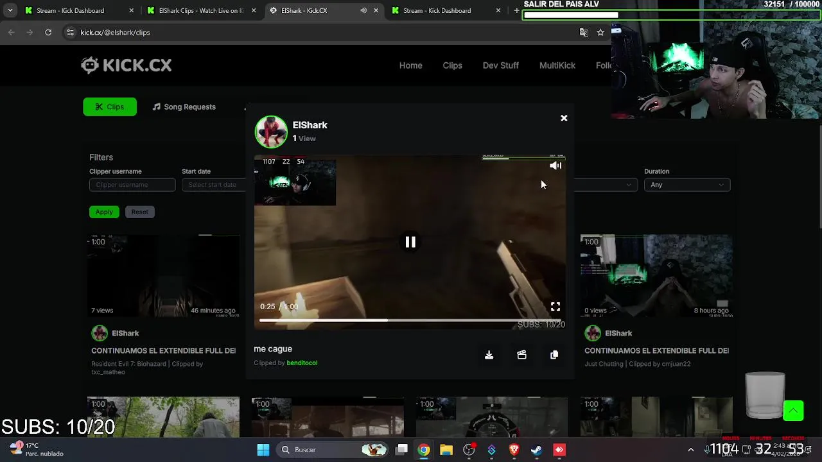Mute the clip player volume
This screenshot has width=822, height=462.
coord(555,166)
